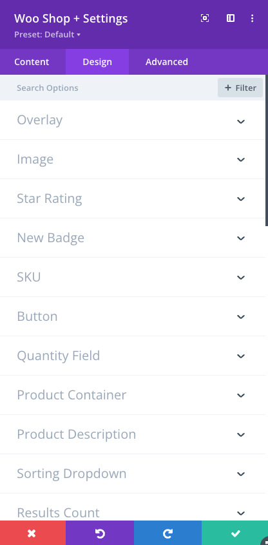Click the vertical scrollbar on the right

point(267,150)
